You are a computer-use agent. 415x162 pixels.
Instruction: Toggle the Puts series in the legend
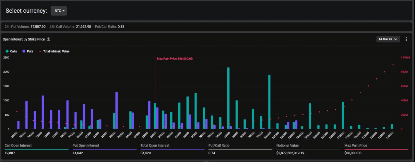tap(30, 51)
